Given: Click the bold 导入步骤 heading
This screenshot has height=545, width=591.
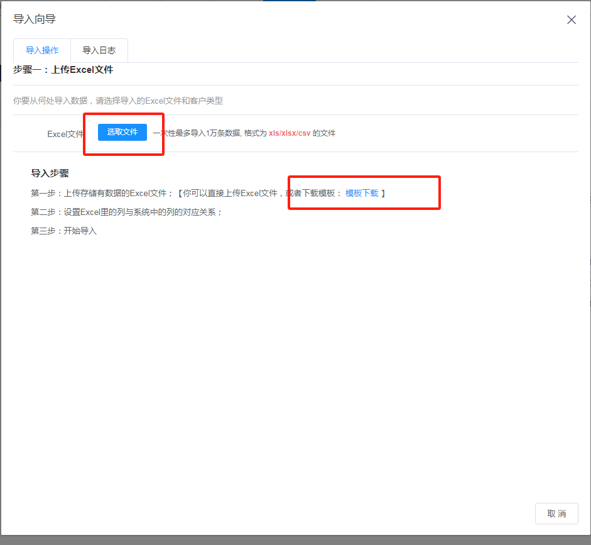Looking at the screenshot, I should point(50,173).
